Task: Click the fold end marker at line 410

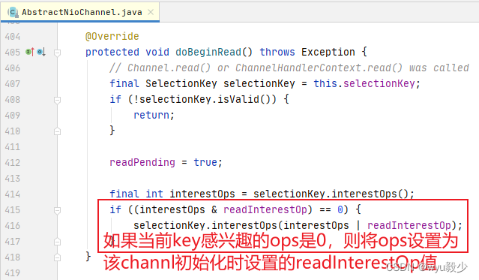Action: tap(57, 131)
